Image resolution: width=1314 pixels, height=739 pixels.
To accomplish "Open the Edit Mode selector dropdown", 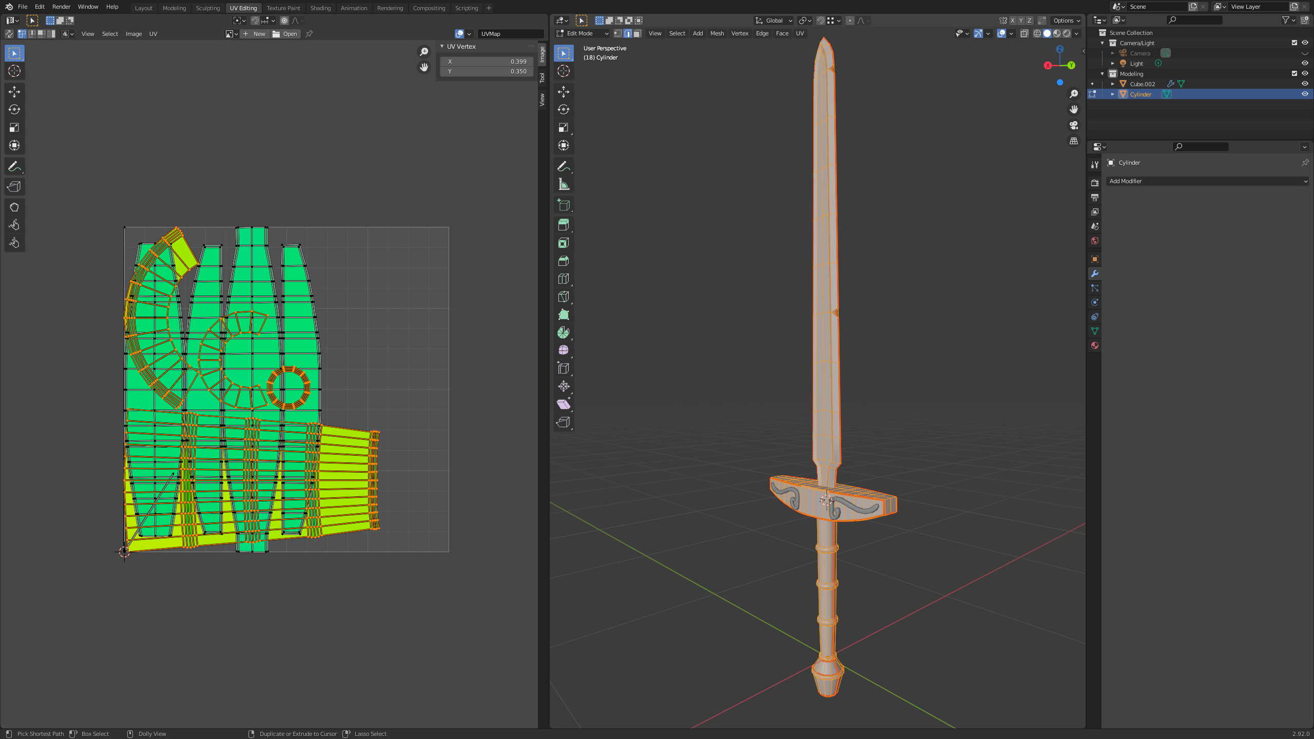I will [x=583, y=33].
